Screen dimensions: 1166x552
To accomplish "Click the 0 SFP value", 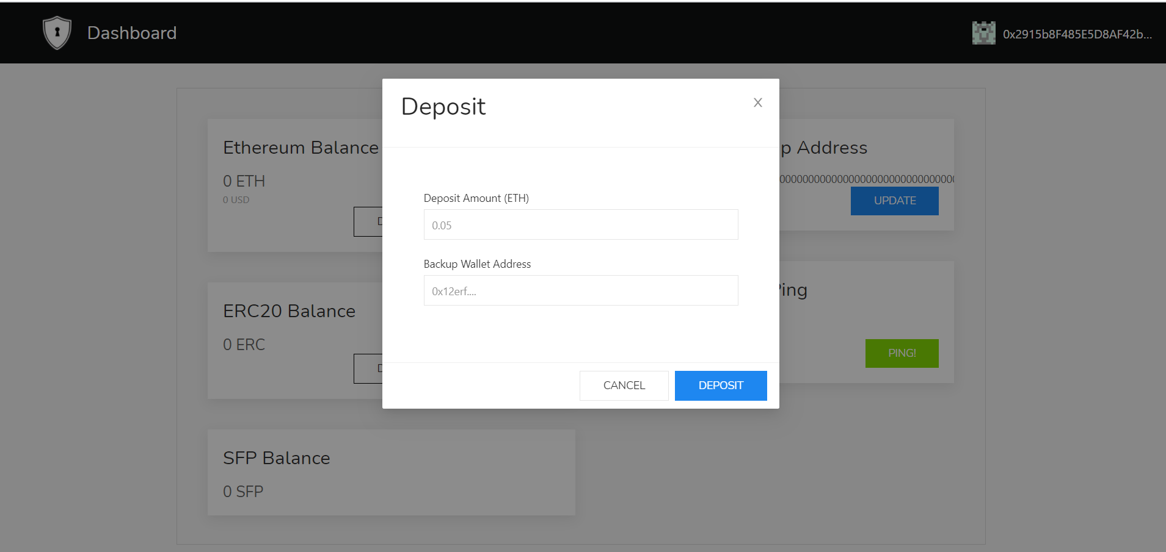I will coord(243,492).
